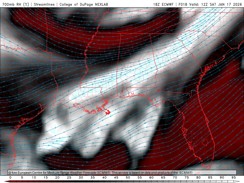
Task: Click the Lake Okeechobee outline in Florida
Action: (x=205, y=142)
